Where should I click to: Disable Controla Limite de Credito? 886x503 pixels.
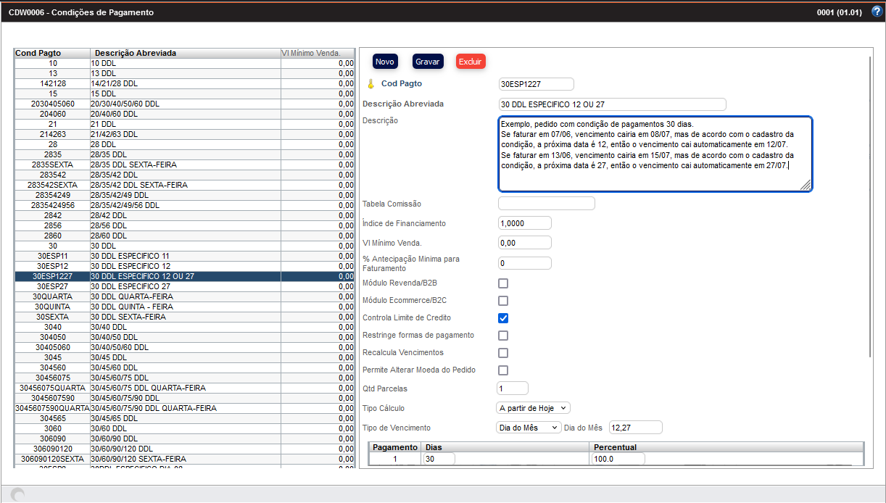point(502,318)
